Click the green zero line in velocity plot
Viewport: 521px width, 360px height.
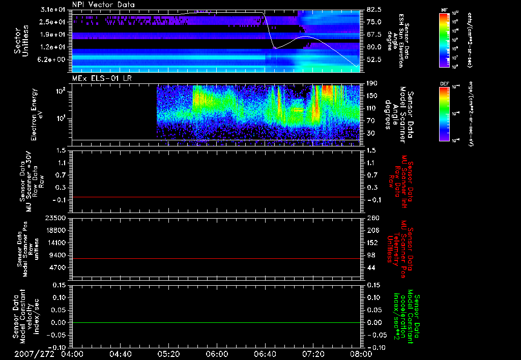pos(216,322)
